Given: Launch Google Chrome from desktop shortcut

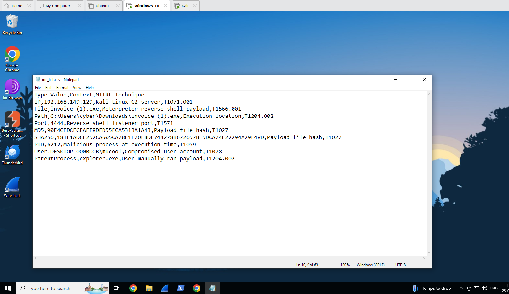Looking at the screenshot, I should [x=12, y=59].
